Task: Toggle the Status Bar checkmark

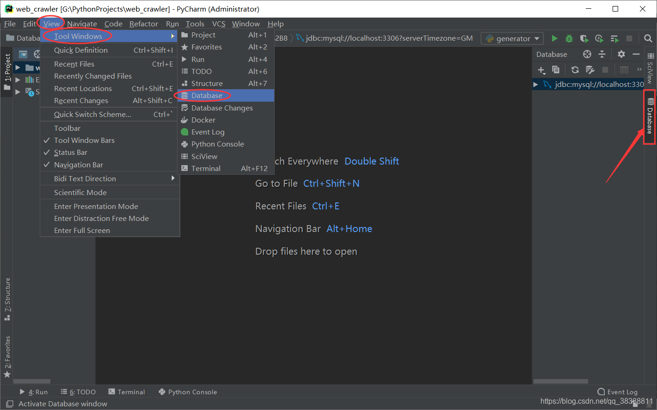Action: (110, 152)
